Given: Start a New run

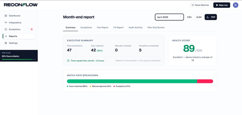Looking at the screenshot, I should (x=222, y=5).
